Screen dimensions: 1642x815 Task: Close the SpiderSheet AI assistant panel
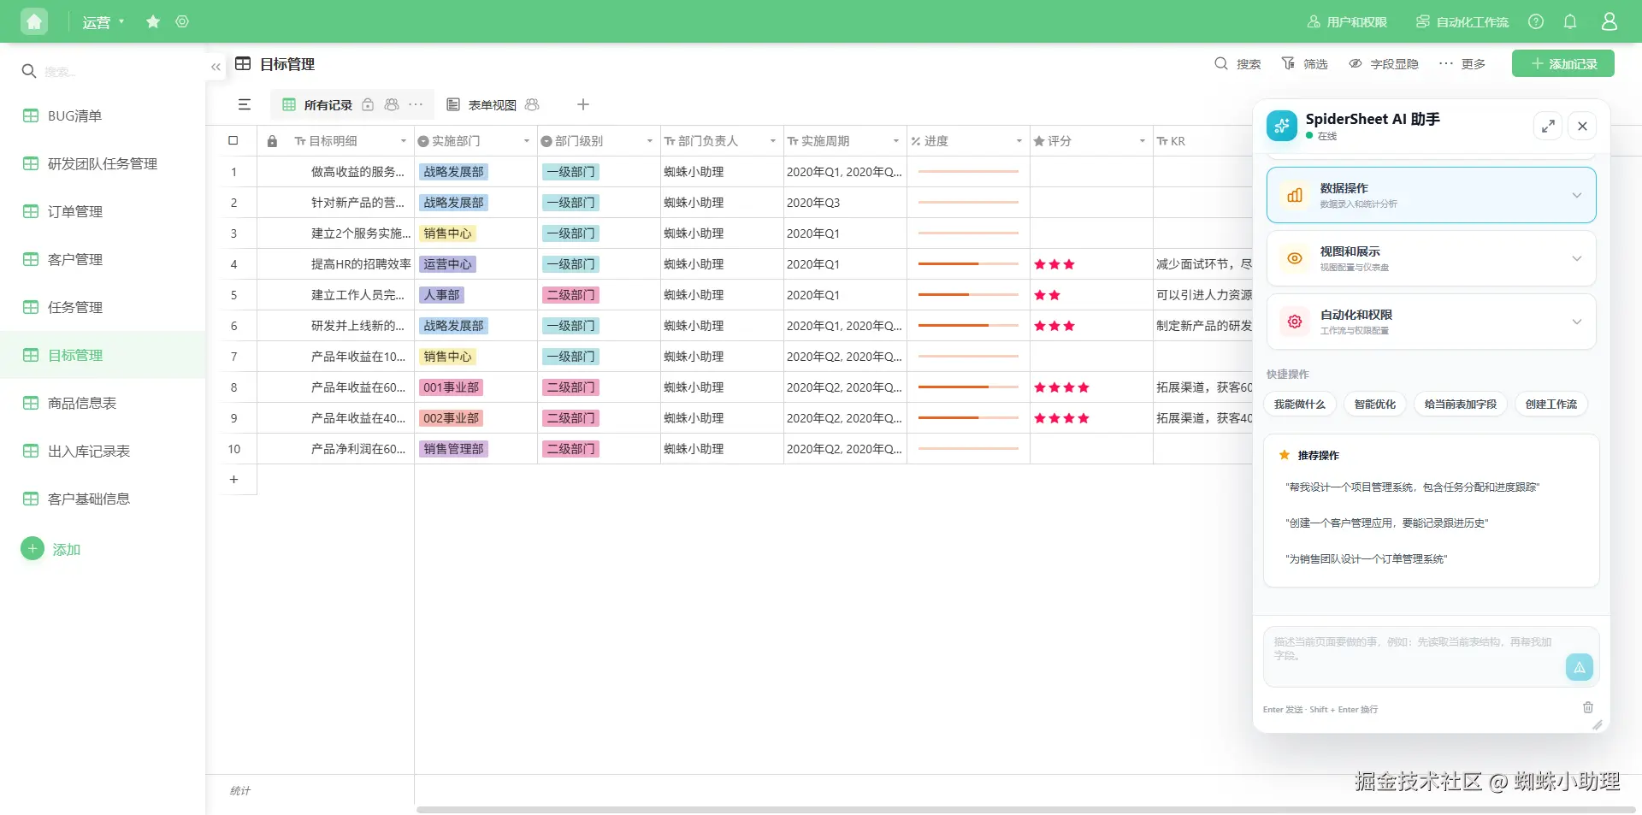(1582, 127)
